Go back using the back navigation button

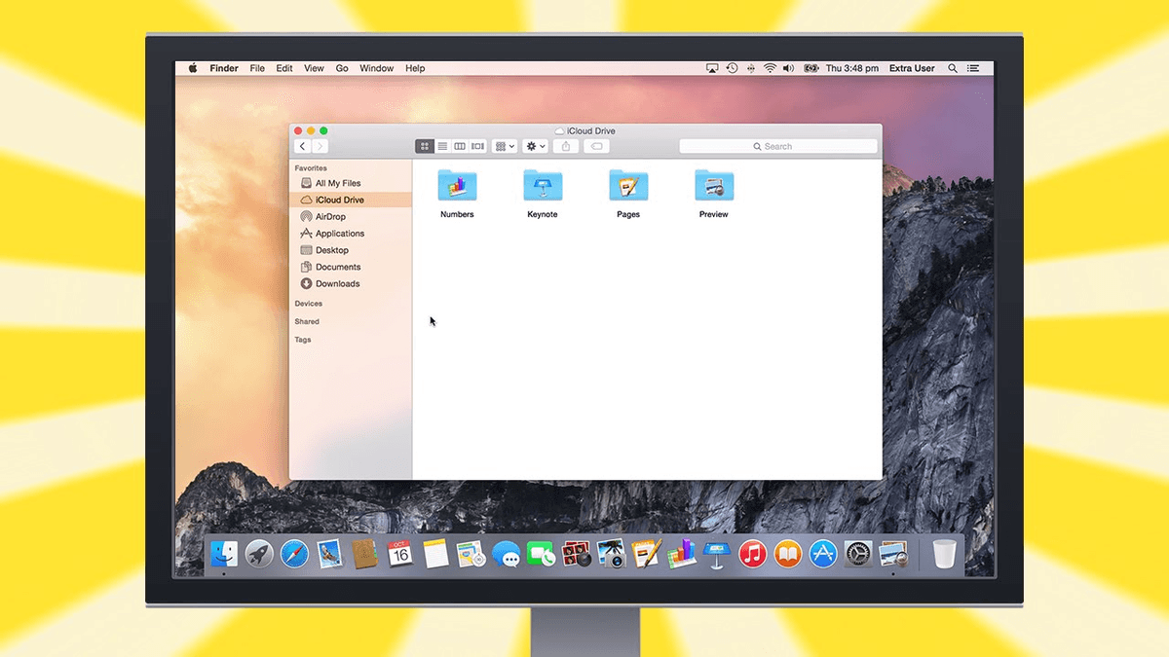[x=302, y=145]
